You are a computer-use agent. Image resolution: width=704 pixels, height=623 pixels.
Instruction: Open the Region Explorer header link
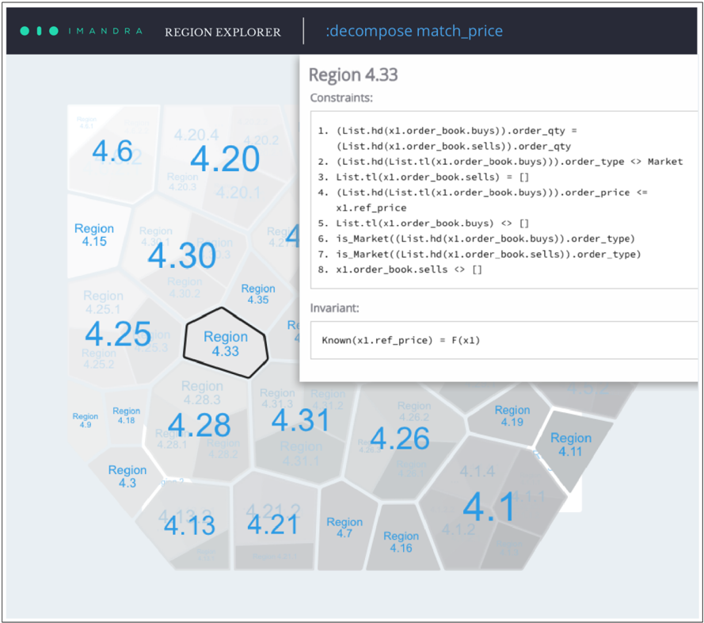point(223,32)
